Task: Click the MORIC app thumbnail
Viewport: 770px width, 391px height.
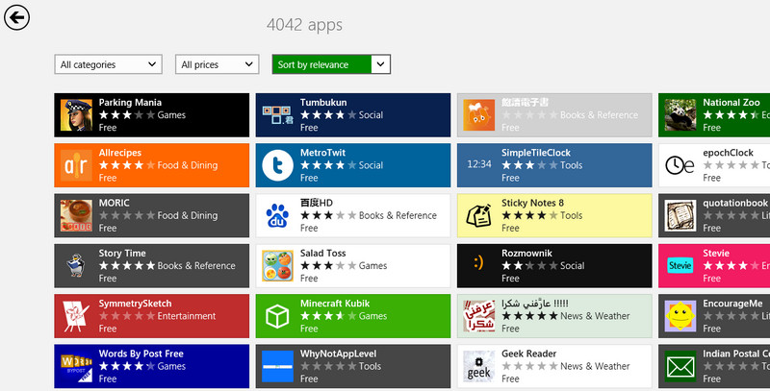Action: click(75, 216)
